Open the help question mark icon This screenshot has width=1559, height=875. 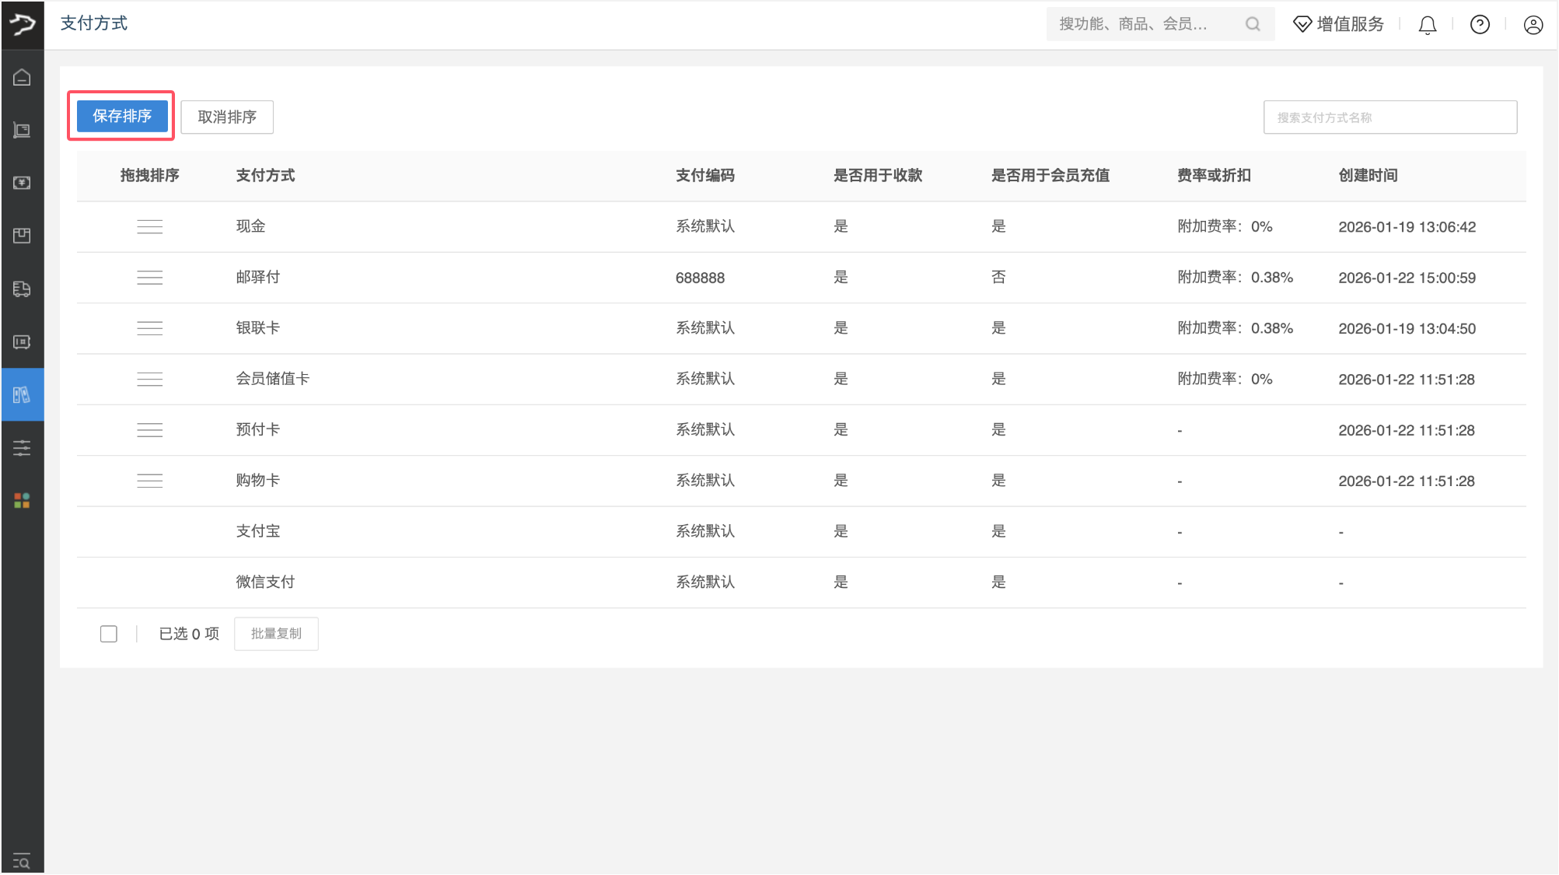1480,25
